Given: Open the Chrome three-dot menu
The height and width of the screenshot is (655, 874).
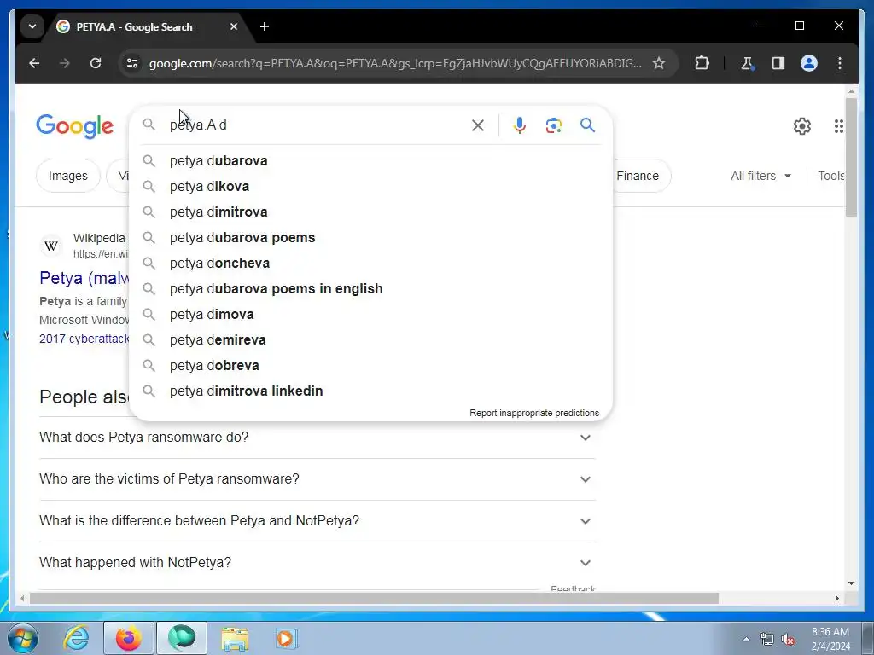Looking at the screenshot, I should pos(840,63).
